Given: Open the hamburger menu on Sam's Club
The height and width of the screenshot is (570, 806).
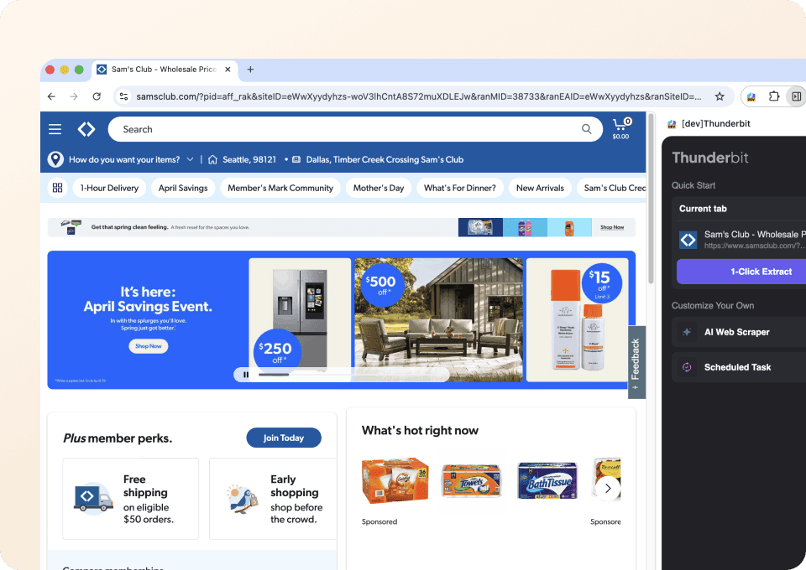Looking at the screenshot, I should [55, 129].
